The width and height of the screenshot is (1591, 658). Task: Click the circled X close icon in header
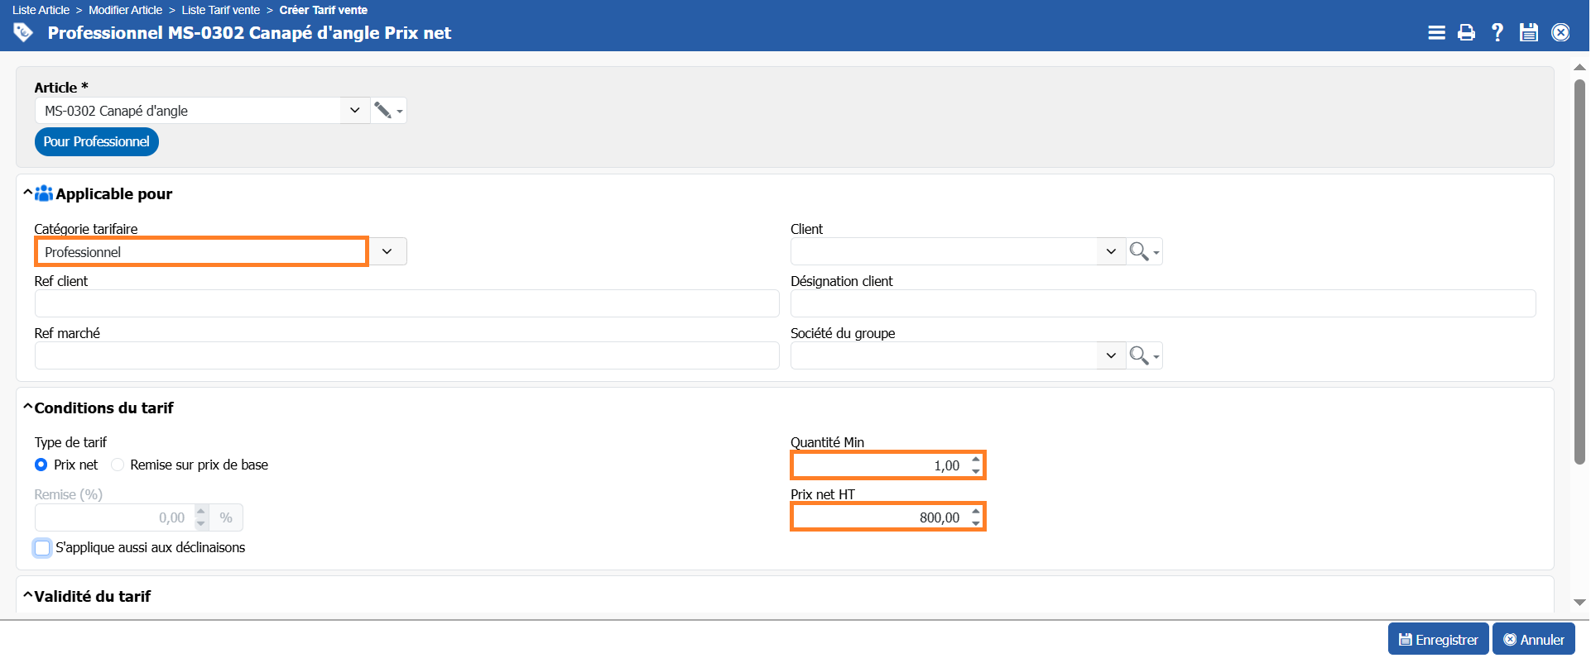click(1560, 32)
